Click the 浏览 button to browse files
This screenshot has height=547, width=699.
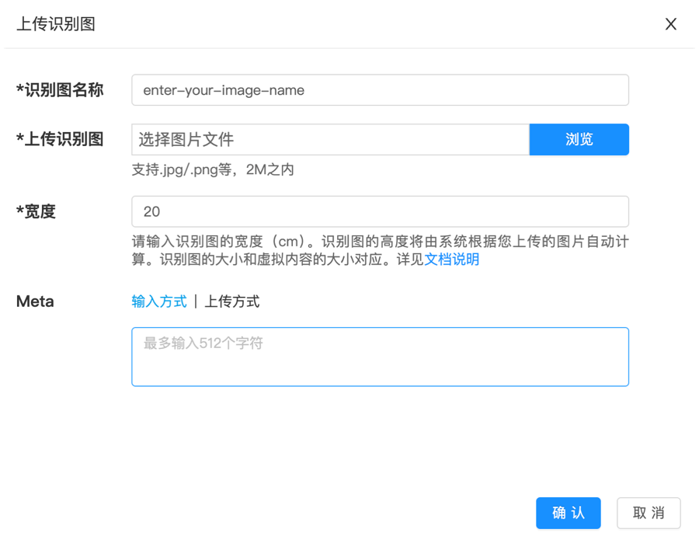pyautogui.click(x=579, y=140)
